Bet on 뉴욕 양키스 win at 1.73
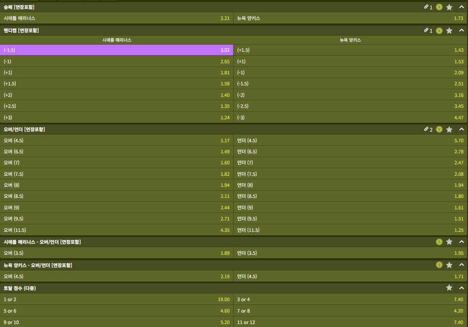This screenshot has height=327, width=468. (350, 18)
